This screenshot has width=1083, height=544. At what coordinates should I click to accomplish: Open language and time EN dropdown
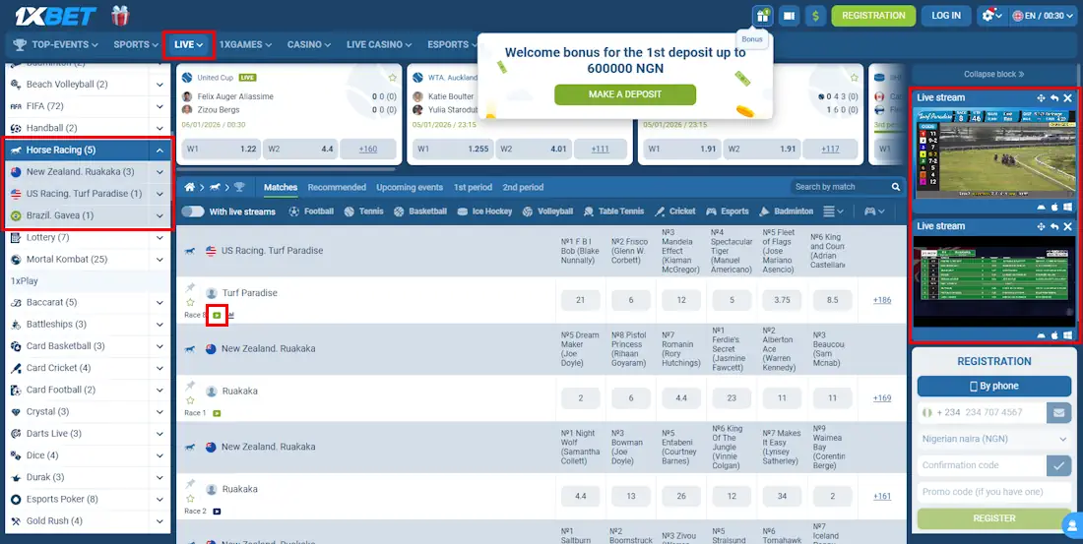[1043, 15]
